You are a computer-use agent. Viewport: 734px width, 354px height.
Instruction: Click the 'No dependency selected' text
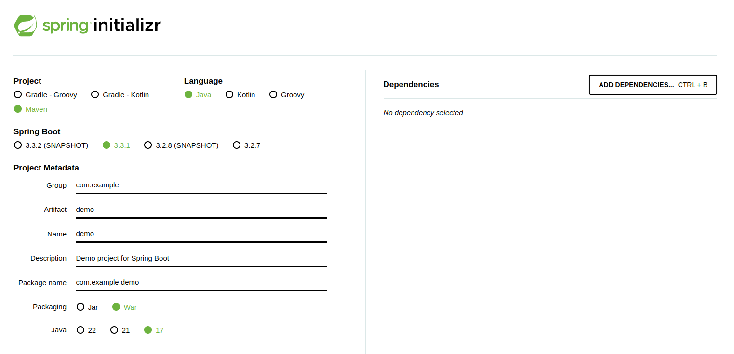pyautogui.click(x=423, y=113)
